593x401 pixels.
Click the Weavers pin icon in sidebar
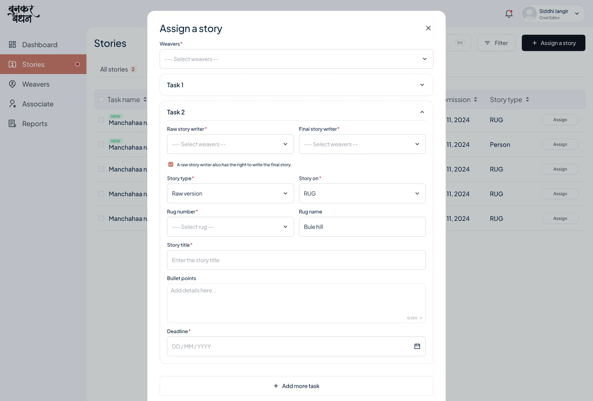click(12, 84)
